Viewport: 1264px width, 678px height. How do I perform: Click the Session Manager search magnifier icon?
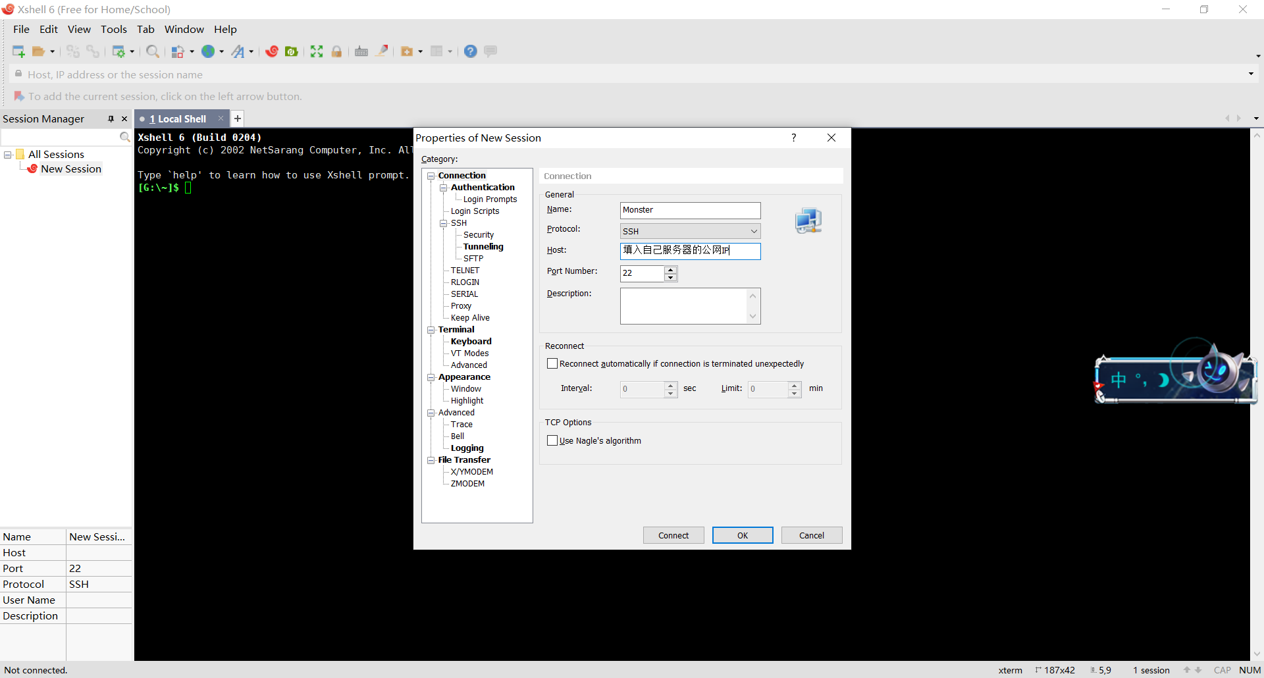124,137
